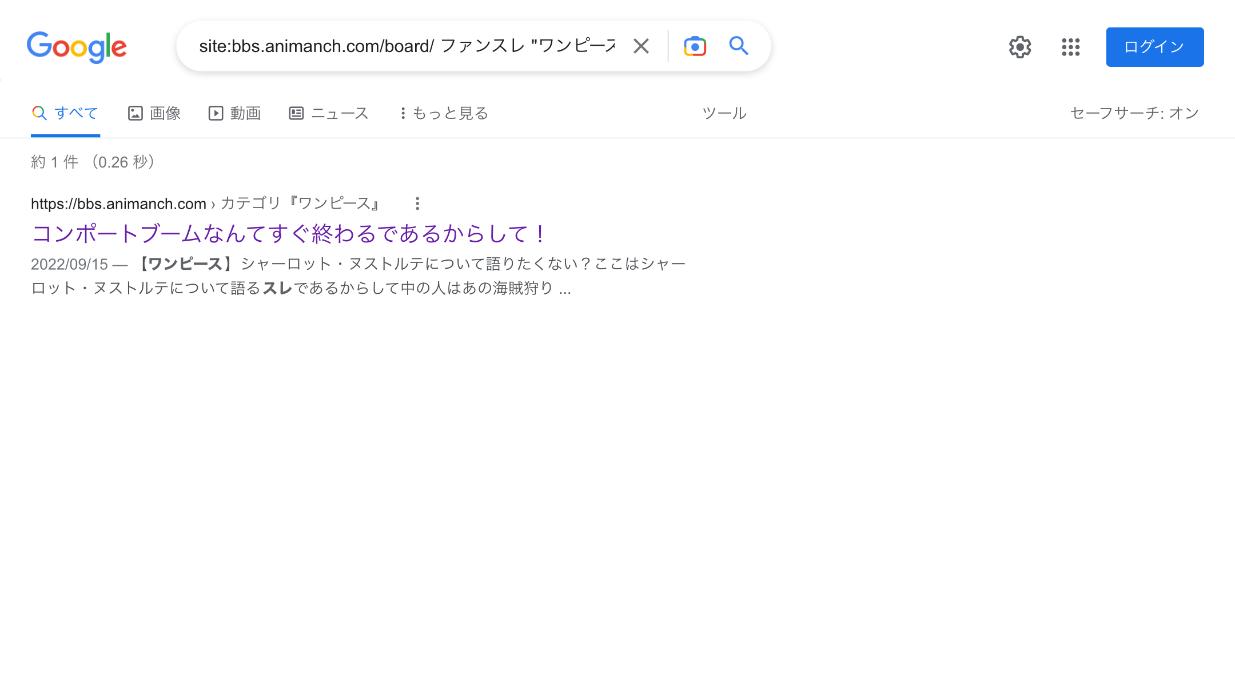Click the bbs.animanch.com result URL

click(118, 204)
